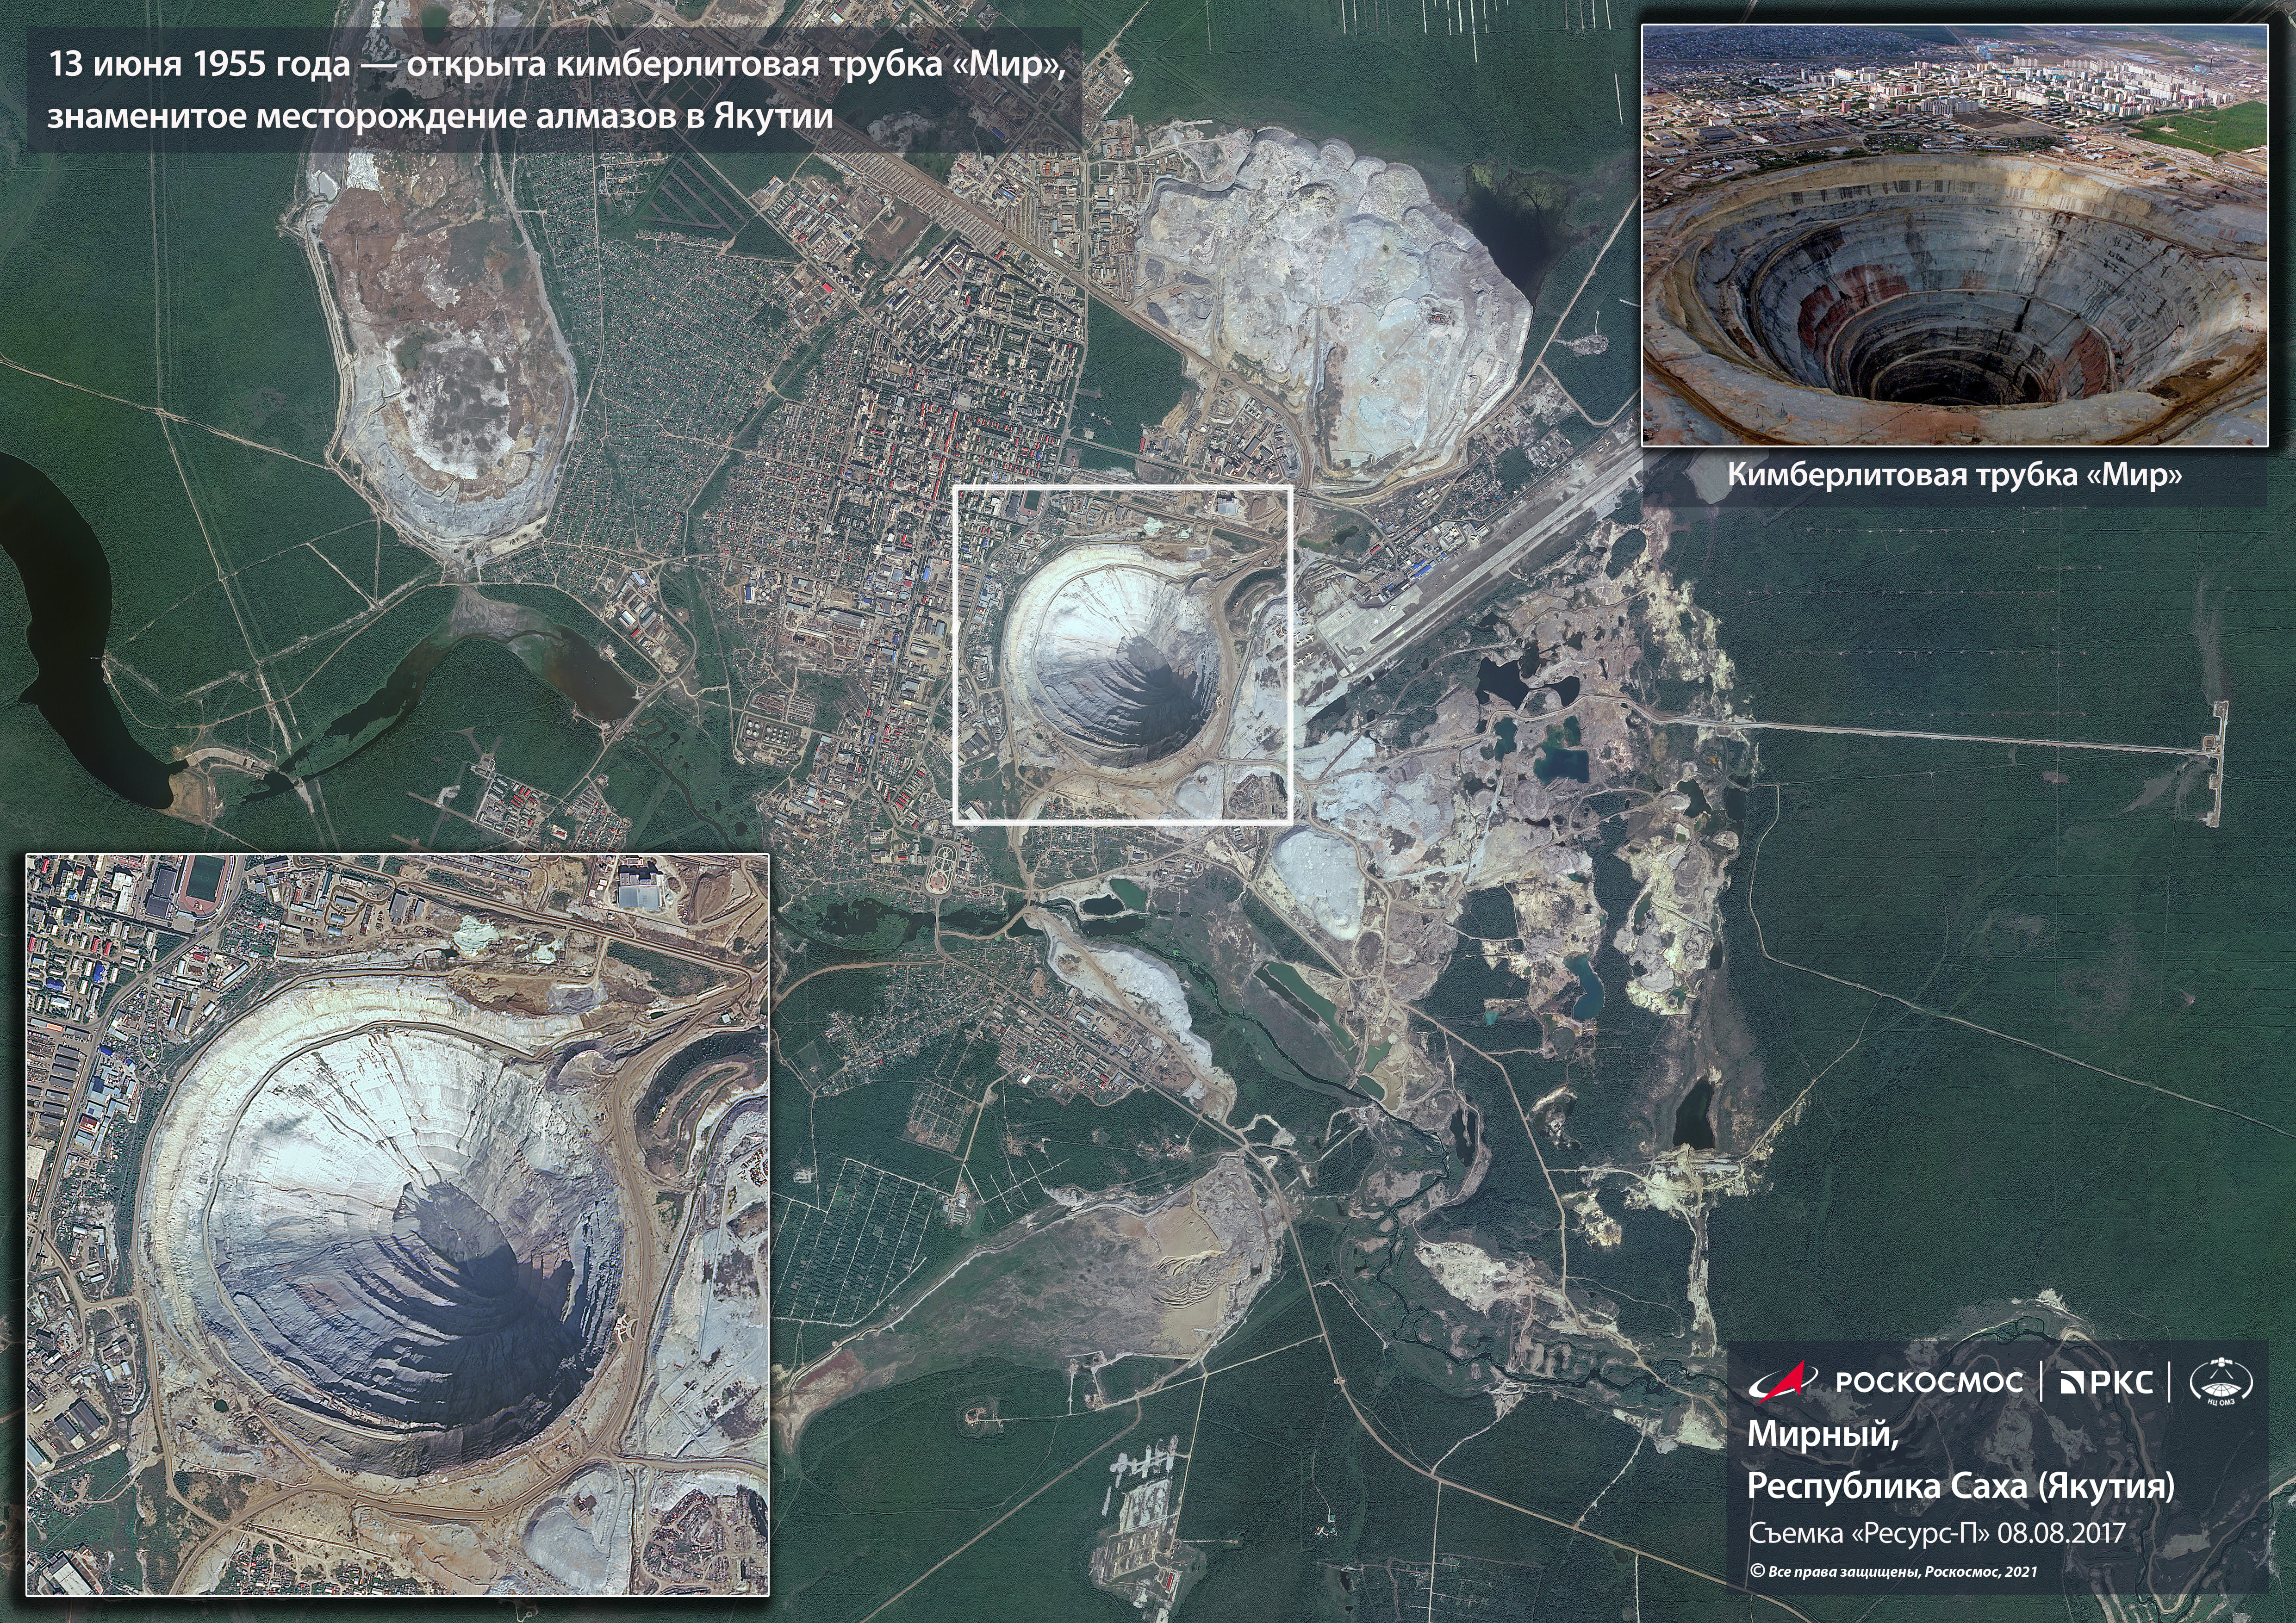
Task: Click the caption 'Кимберлитовая трубка «Мир»'
Action: click(1954, 476)
